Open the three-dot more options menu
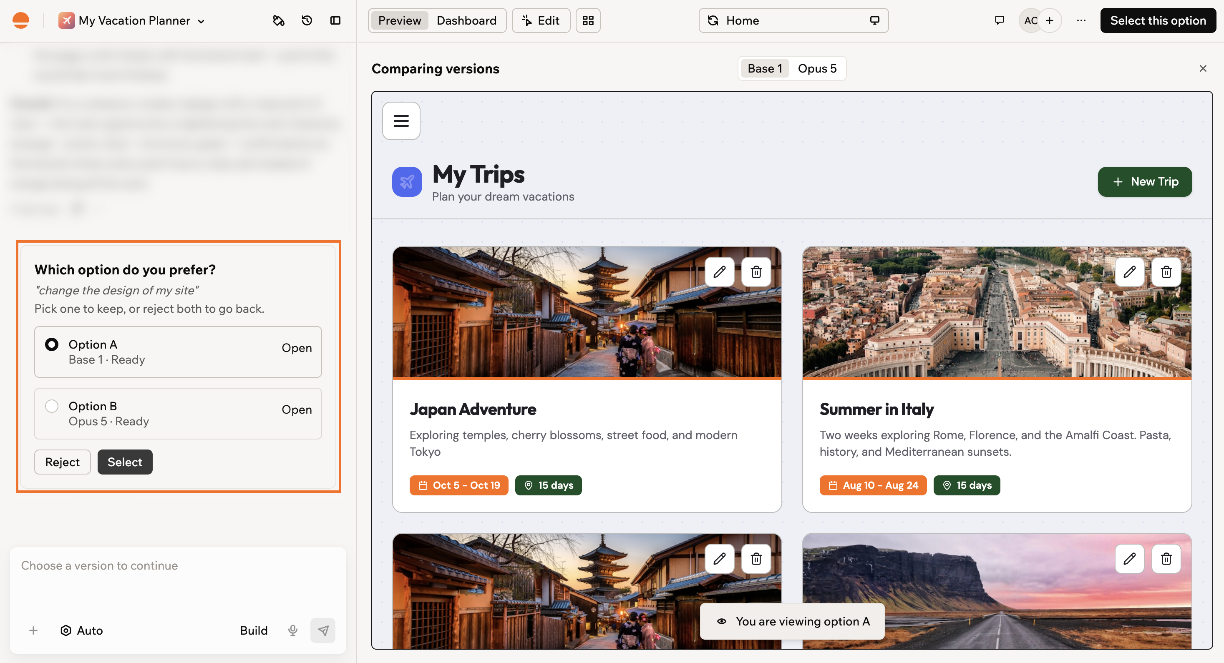Image resolution: width=1224 pixels, height=663 pixels. (x=1081, y=20)
